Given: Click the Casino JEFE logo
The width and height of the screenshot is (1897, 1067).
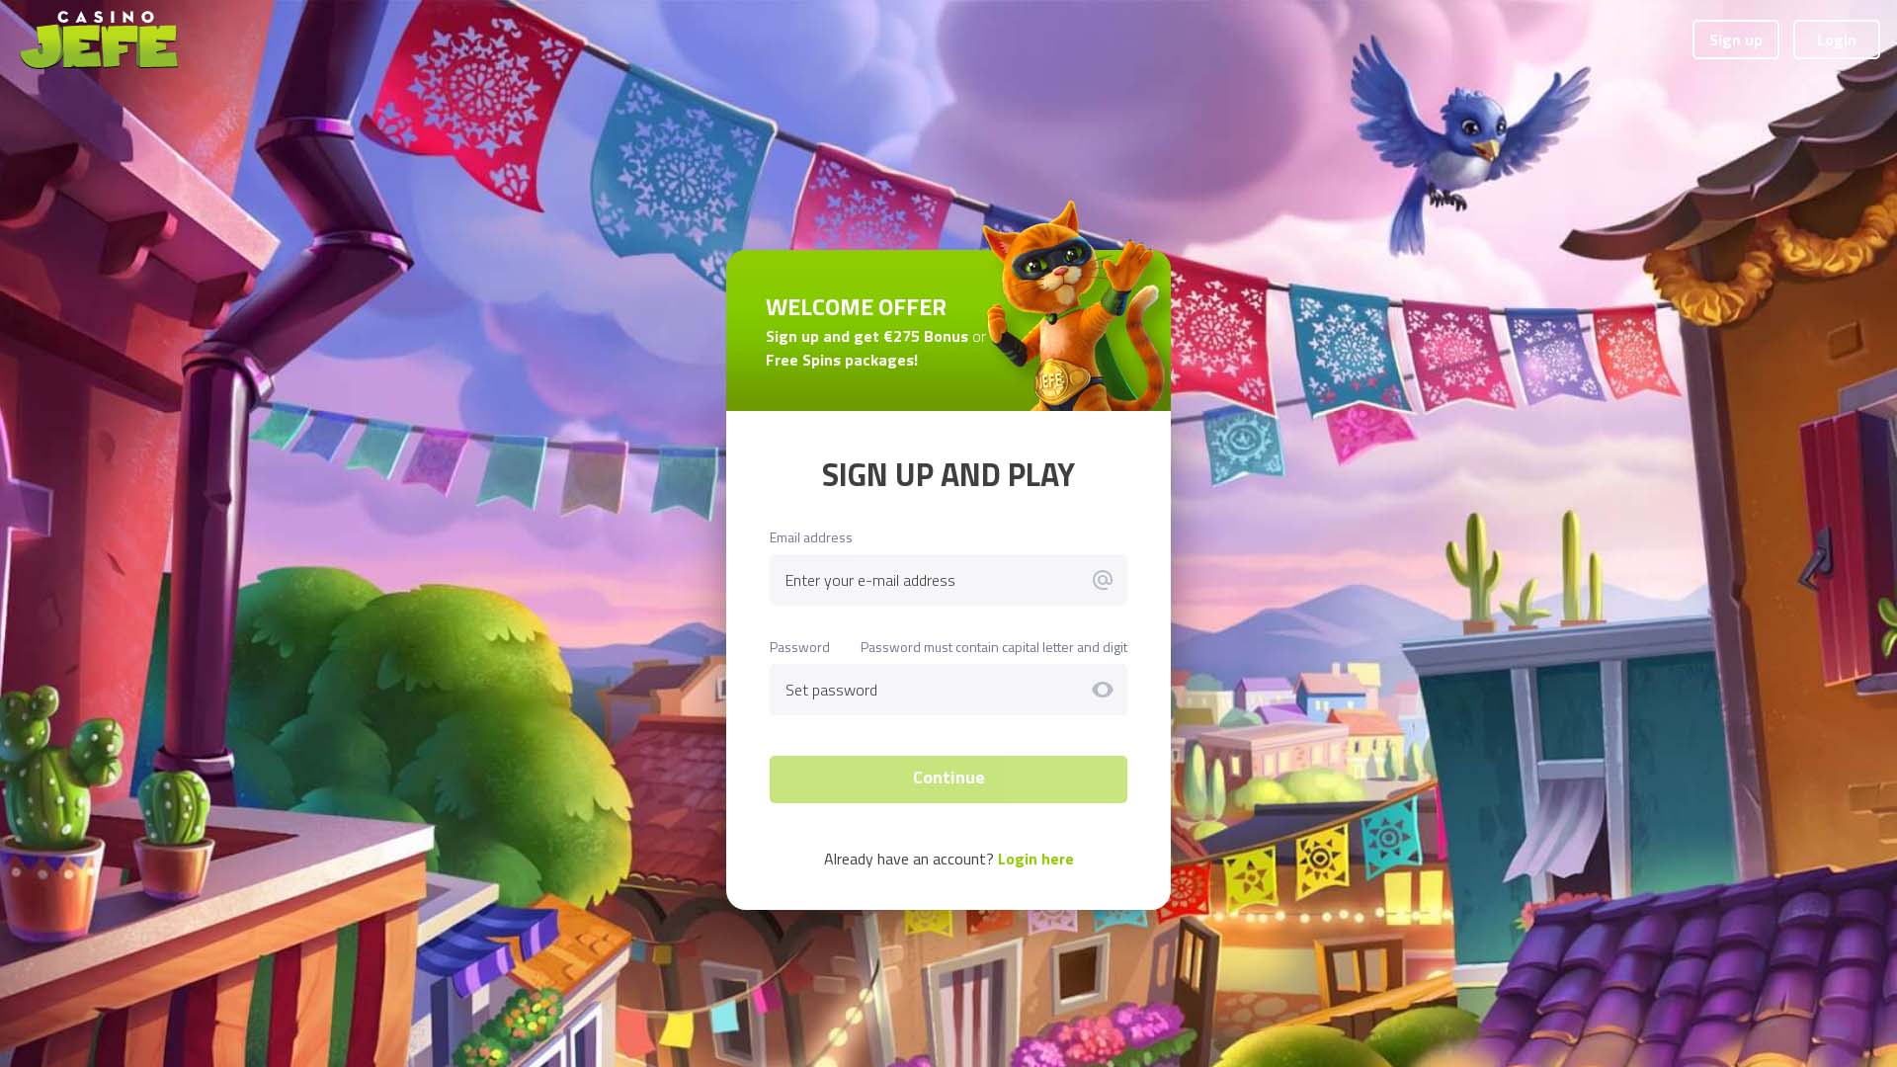Looking at the screenshot, I should (x=99, y=40).
